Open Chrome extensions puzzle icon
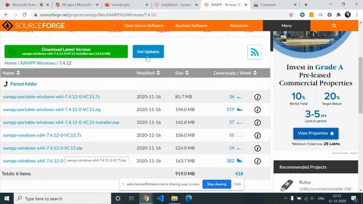Screen dimensions: 363x204 [339, 15]
